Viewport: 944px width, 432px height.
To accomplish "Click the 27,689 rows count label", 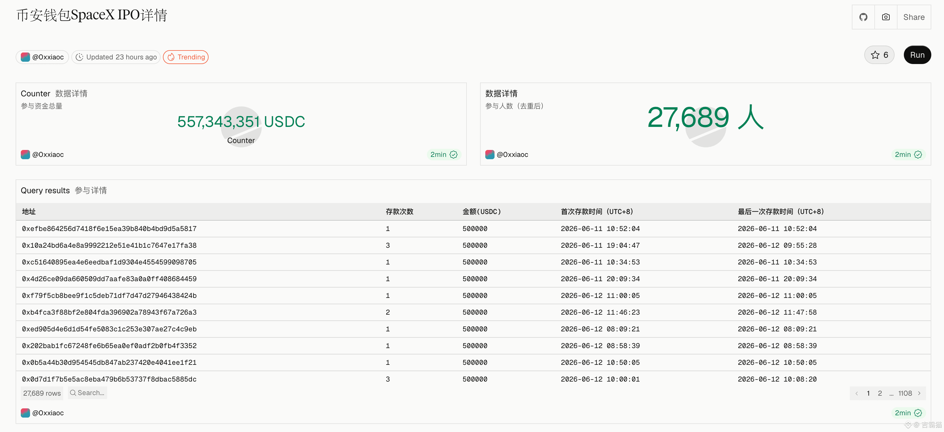I will [42, 393].
